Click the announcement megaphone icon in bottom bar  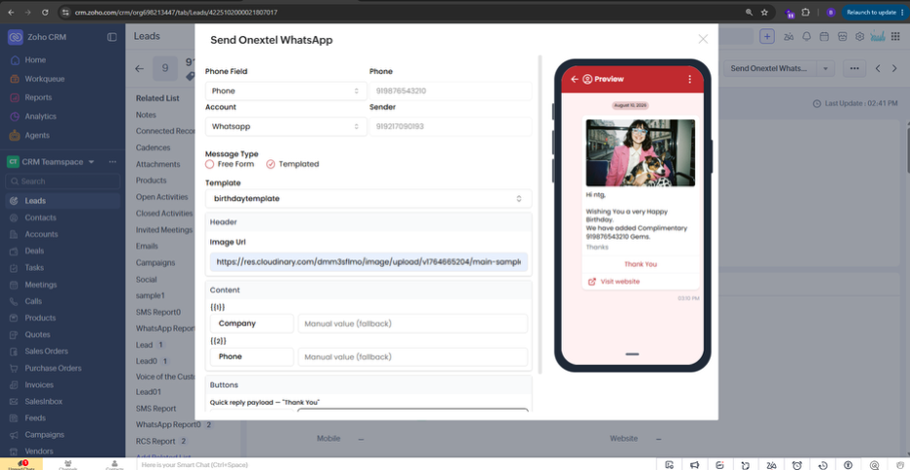pos(695,465)
